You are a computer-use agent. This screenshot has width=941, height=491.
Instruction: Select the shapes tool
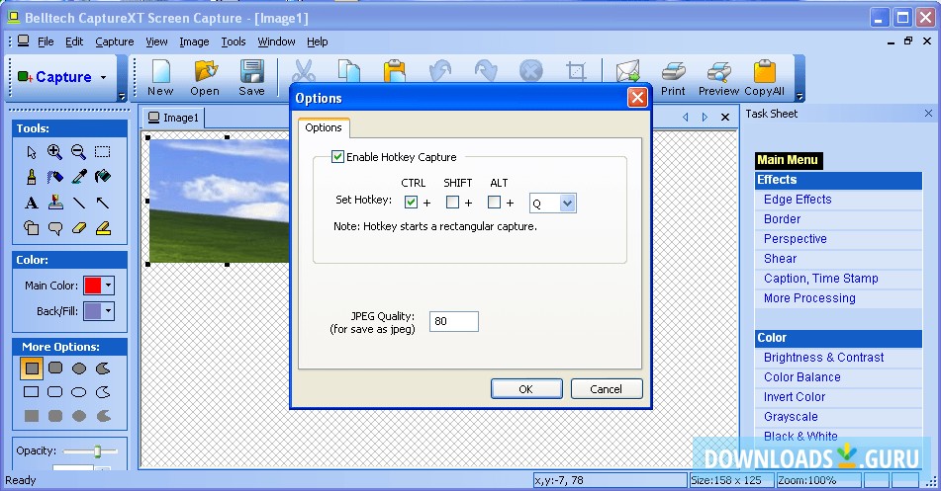[x=32, y=228]
